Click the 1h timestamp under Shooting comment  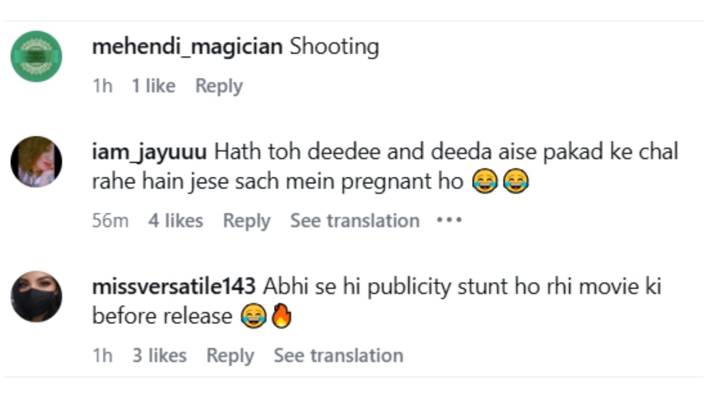click(x=102, y=86)
